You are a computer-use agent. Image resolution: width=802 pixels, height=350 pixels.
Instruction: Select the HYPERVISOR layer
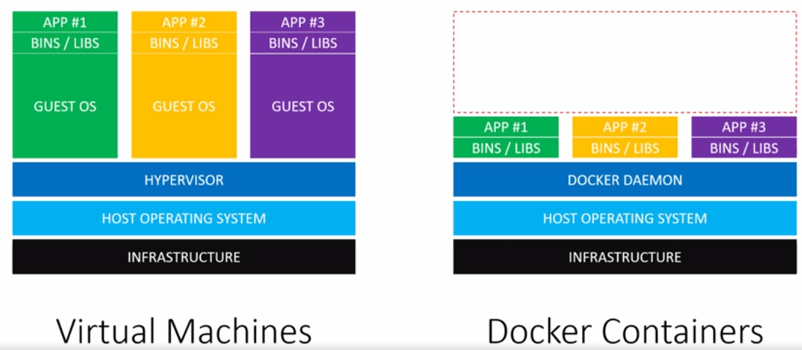(x=184, y=180)
